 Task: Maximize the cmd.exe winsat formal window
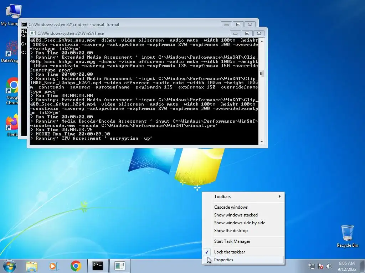pyautogui.click(x=238, y=25)
